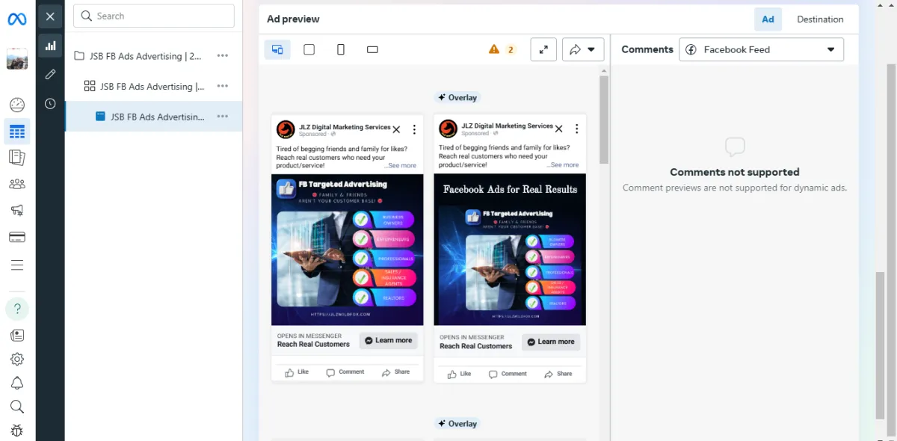Dismiss the second ad preview with X
This screenshot has width=897, height=441.
[559, 129]
